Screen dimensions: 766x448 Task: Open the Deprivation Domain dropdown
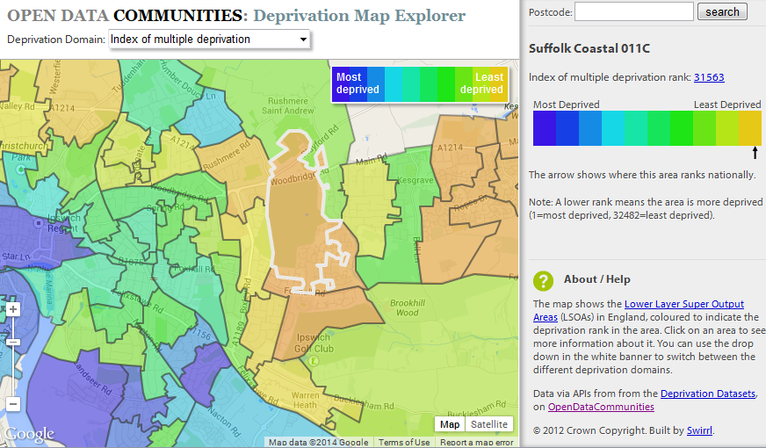[209, 40]
